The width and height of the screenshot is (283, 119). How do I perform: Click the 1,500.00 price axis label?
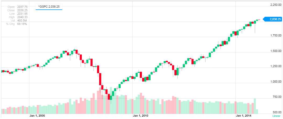click(276, 51)
